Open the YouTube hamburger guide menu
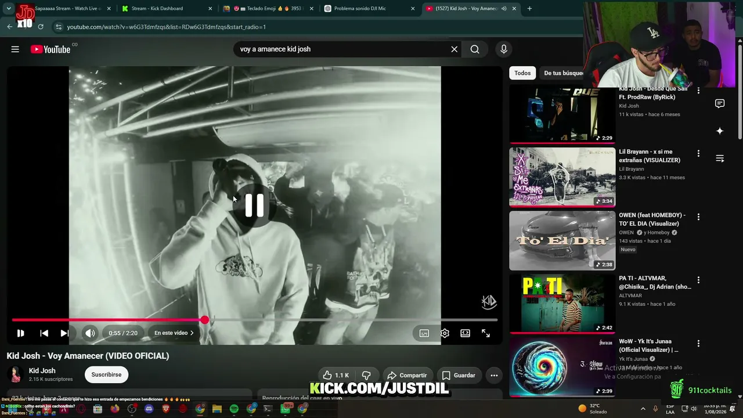Screen dimensions: 743x418 click(x=15, y=49)
